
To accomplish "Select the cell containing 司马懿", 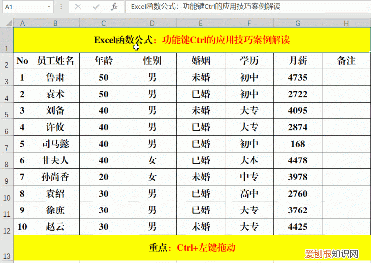I will (55, 144).
